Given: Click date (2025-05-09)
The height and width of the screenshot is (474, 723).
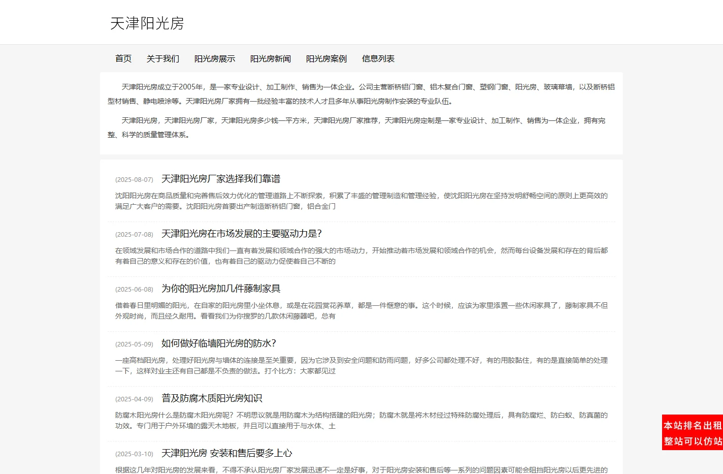Looking at the screenshot, I should point(134,344).
